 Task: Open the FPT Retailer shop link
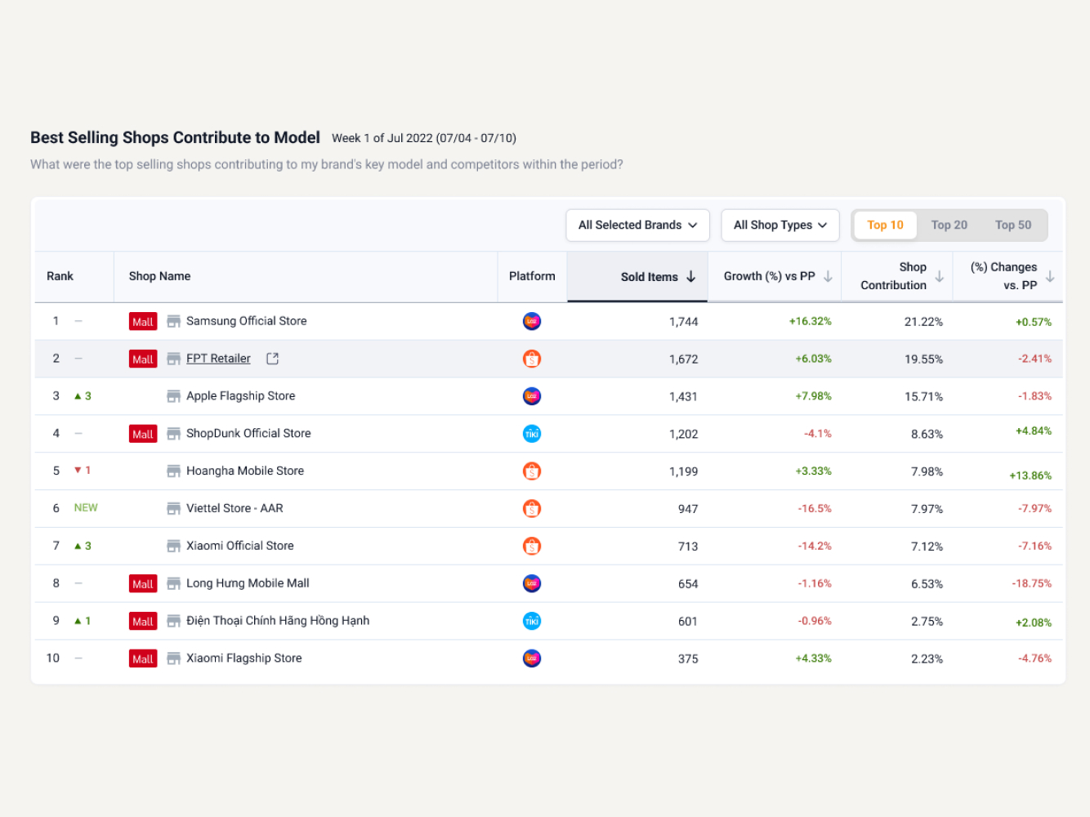[218, 359]
